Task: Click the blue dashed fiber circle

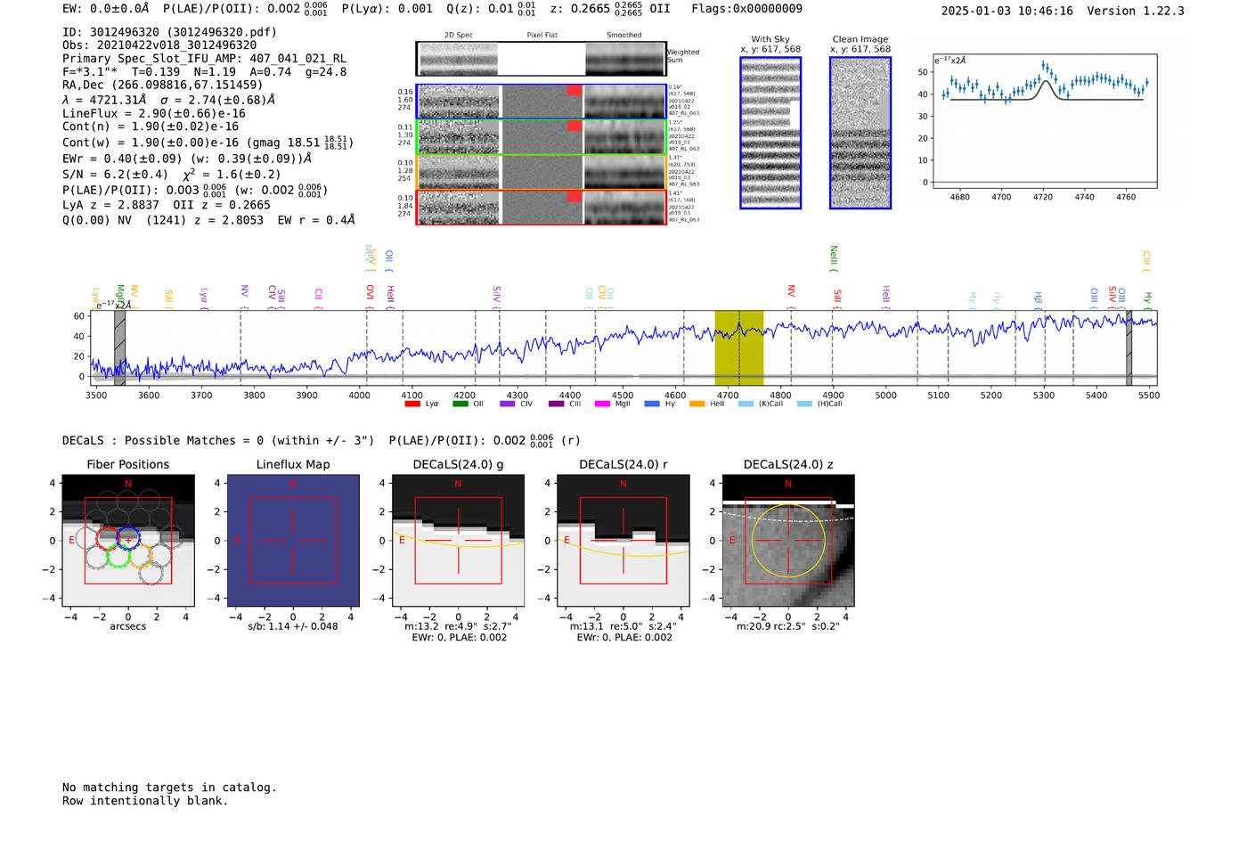Action: [128, 537]
